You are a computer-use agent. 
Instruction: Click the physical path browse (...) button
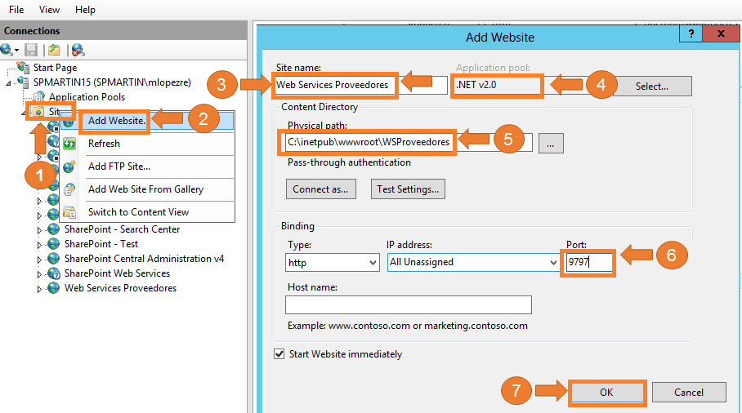click(x=551, y=143)
